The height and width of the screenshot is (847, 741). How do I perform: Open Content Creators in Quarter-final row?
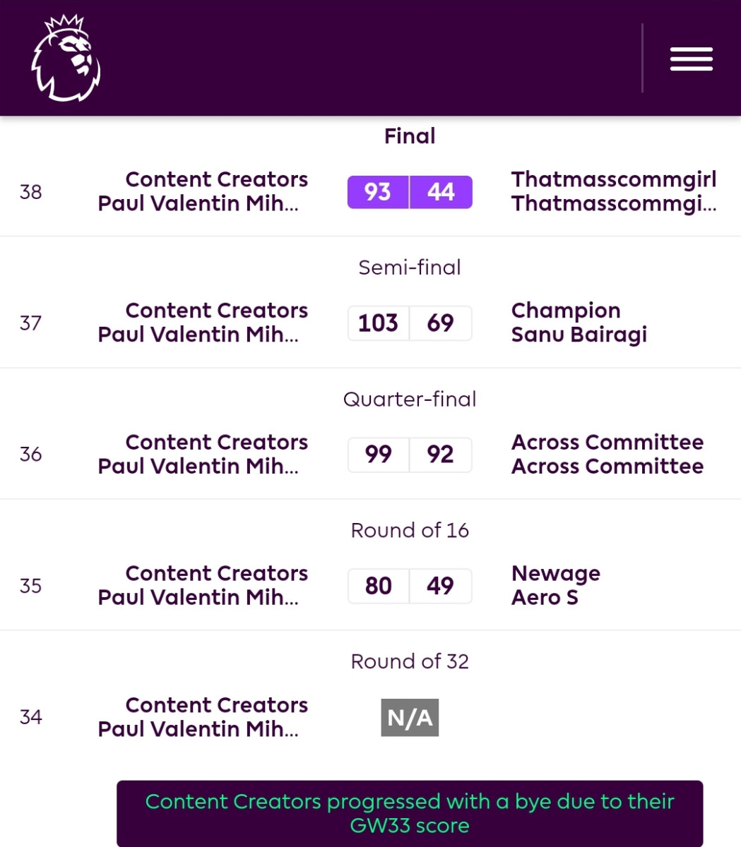point(203,454)
